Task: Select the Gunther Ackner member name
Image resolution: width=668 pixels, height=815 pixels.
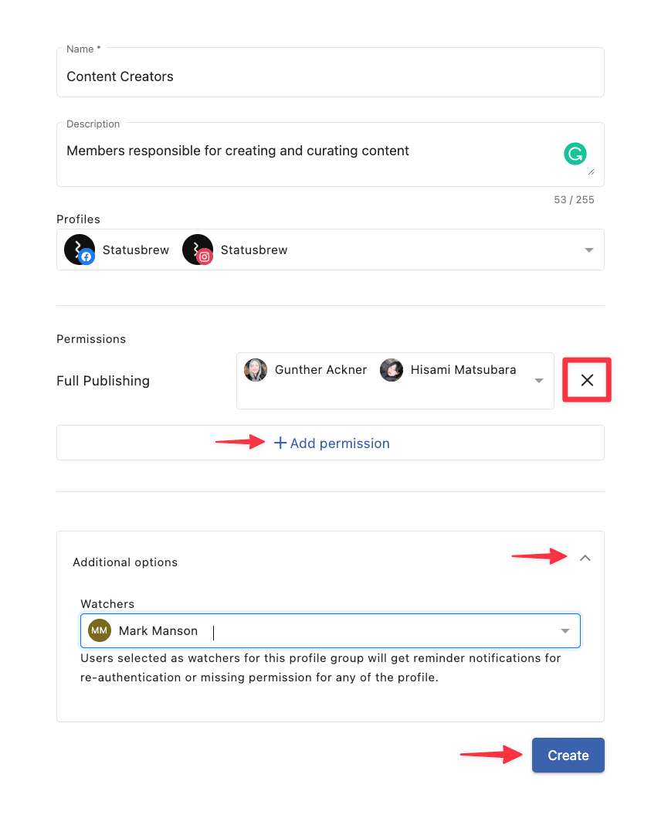Action: [x=320, y=369]
